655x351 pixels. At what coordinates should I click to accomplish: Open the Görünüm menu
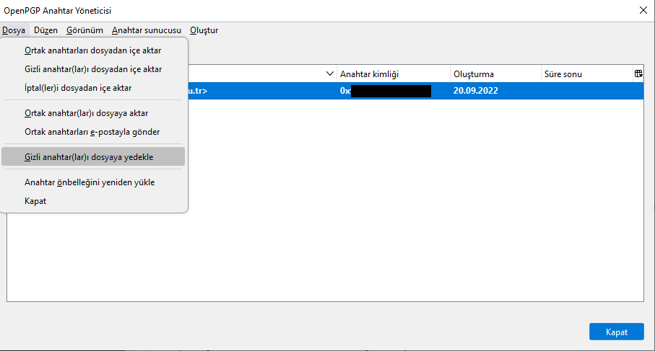[84, 30]
